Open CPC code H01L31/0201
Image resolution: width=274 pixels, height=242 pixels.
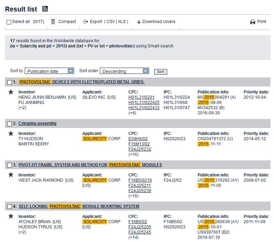point(141,97)
